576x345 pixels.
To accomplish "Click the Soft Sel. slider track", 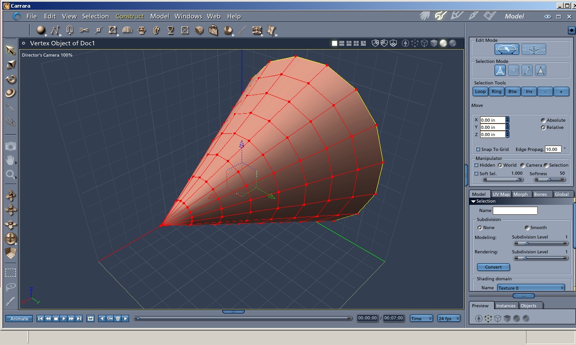I will (x=502, y=180).
